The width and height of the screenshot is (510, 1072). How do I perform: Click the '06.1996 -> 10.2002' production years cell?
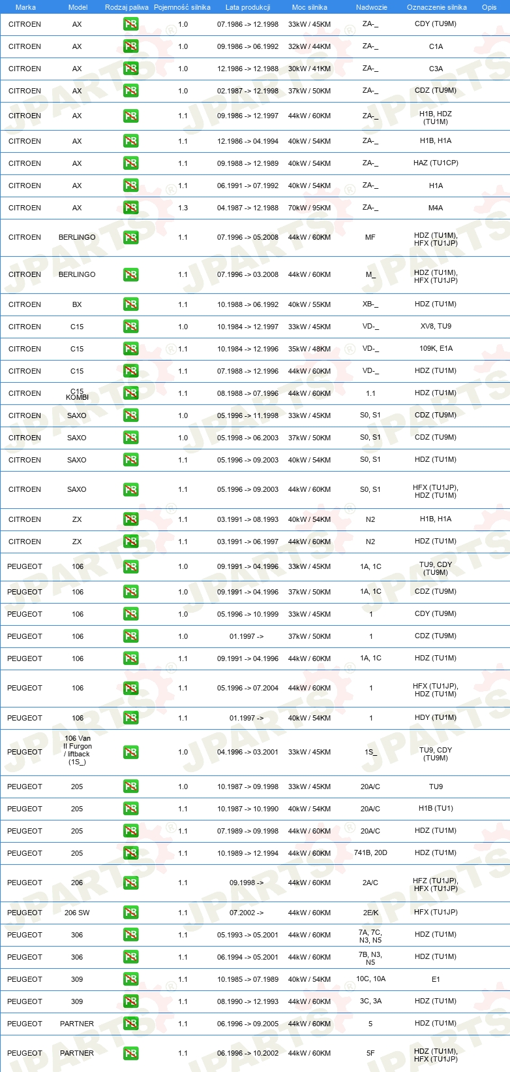(248, 1054)
